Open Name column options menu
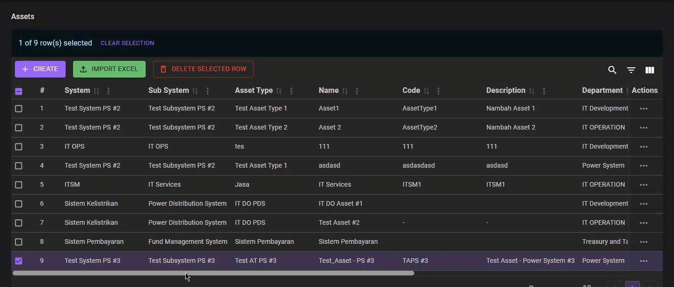674x287 pixels. pyautogui.click(x=357, y=91)
